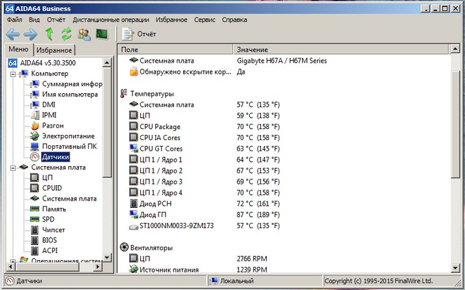Click the tree panel vertical scroll up arrow
Viewport: 465px width, 290px height.
click(107, 63)
